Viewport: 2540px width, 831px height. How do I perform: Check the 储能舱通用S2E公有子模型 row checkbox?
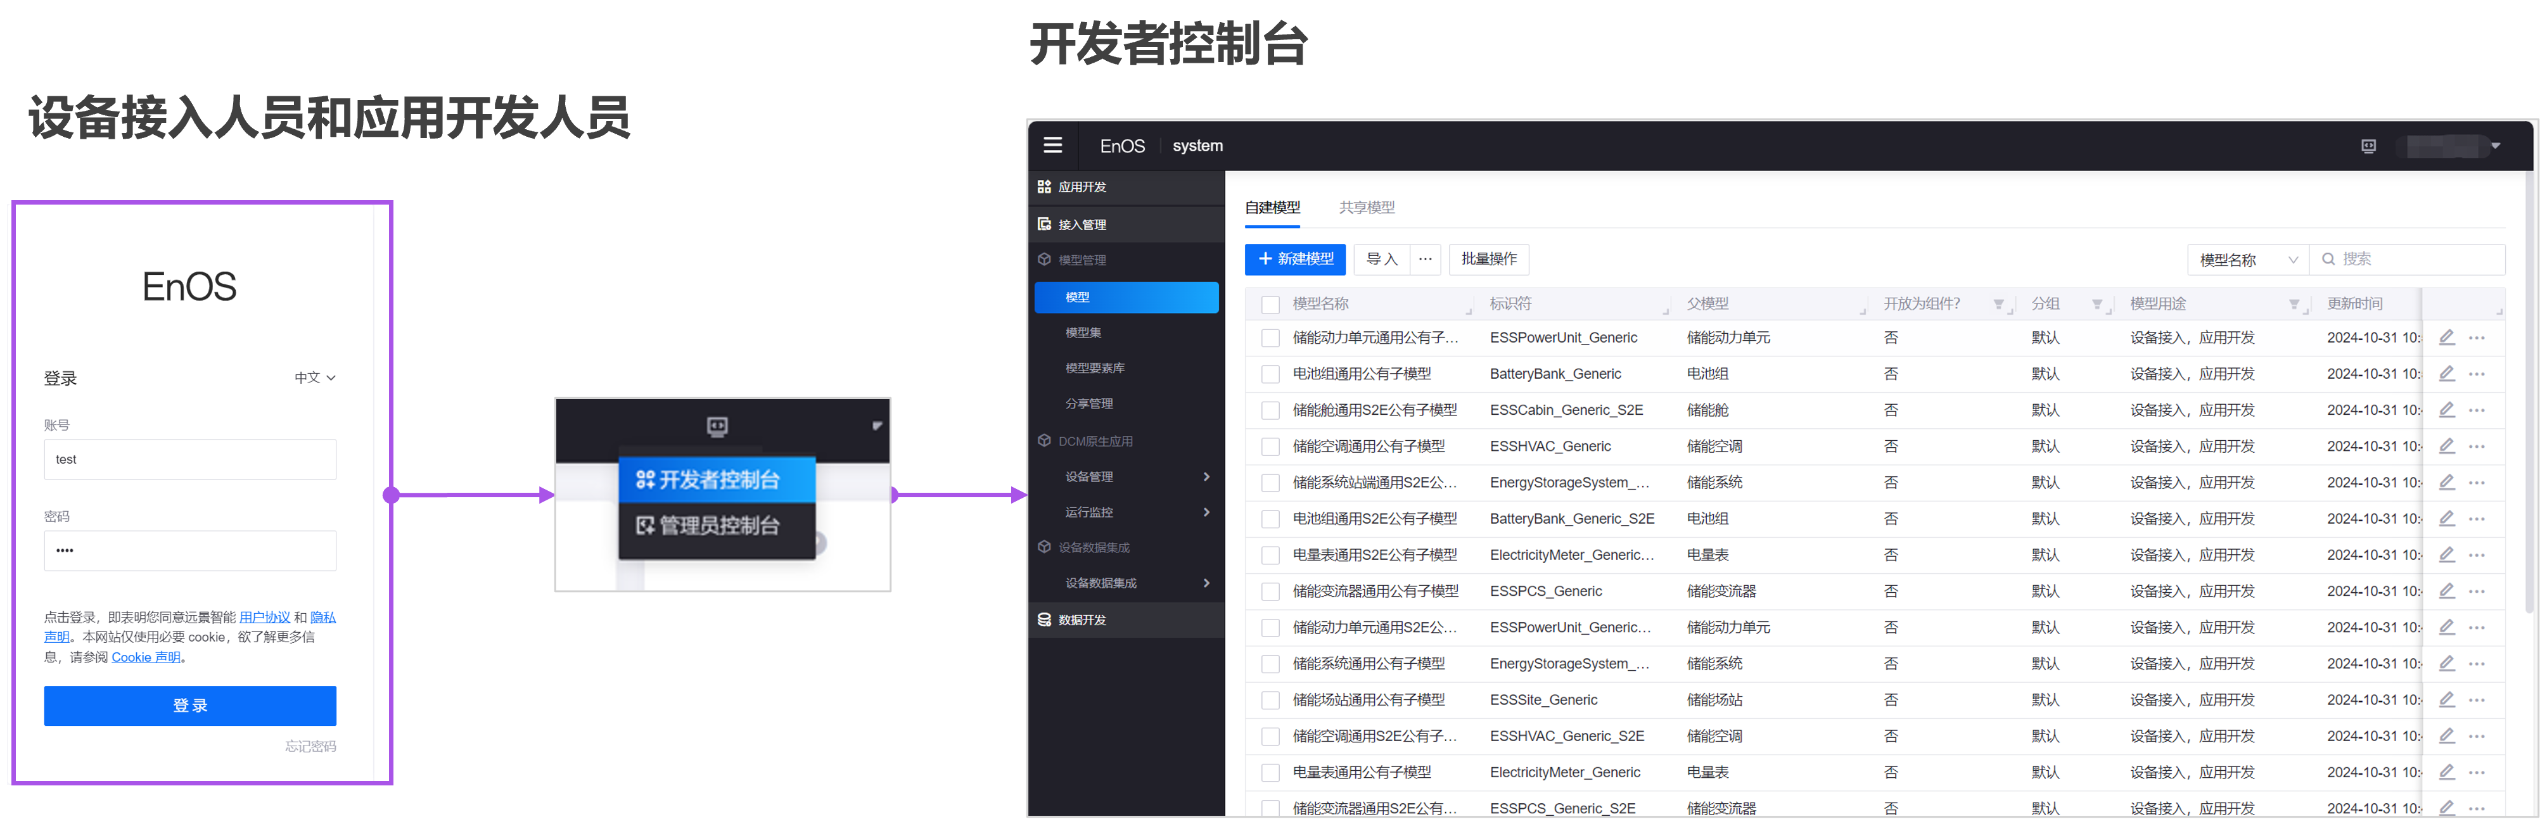[x=1271, y=411]
